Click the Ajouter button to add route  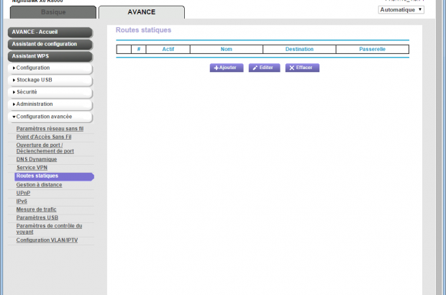point(226,68)
